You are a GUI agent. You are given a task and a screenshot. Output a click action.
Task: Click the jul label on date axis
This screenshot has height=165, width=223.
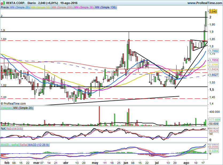[157, 163]
